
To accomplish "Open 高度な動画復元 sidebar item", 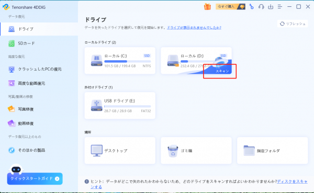I will pyautogui.click(x=39, y=83).
